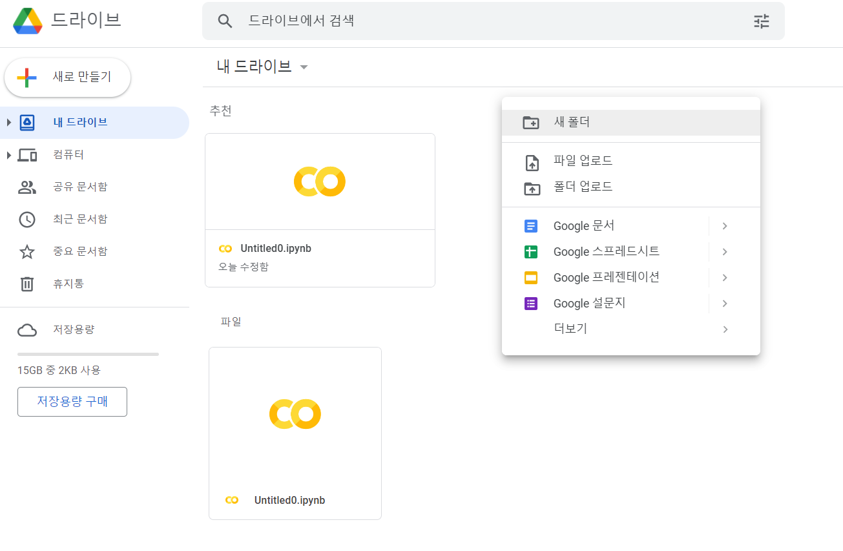Choose 파일 업로드 from the menu

631,161
